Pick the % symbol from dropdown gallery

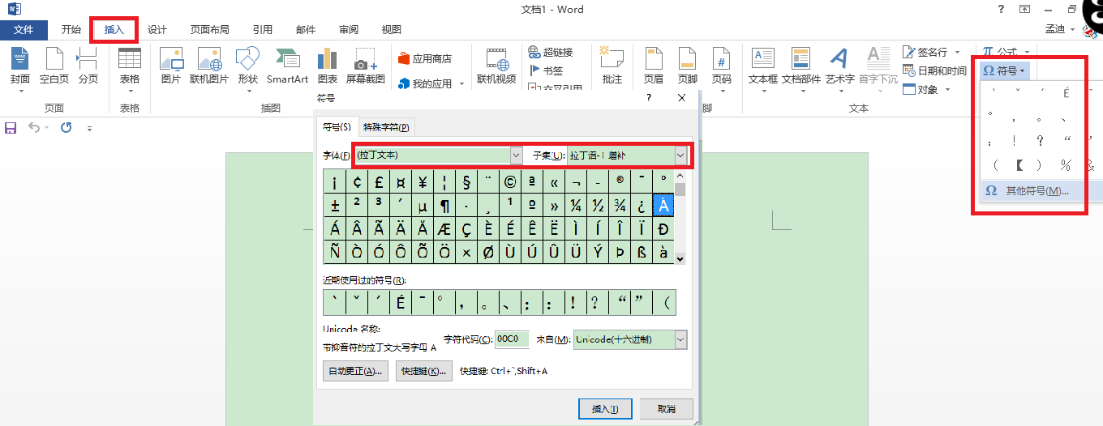pos(1066,165)
